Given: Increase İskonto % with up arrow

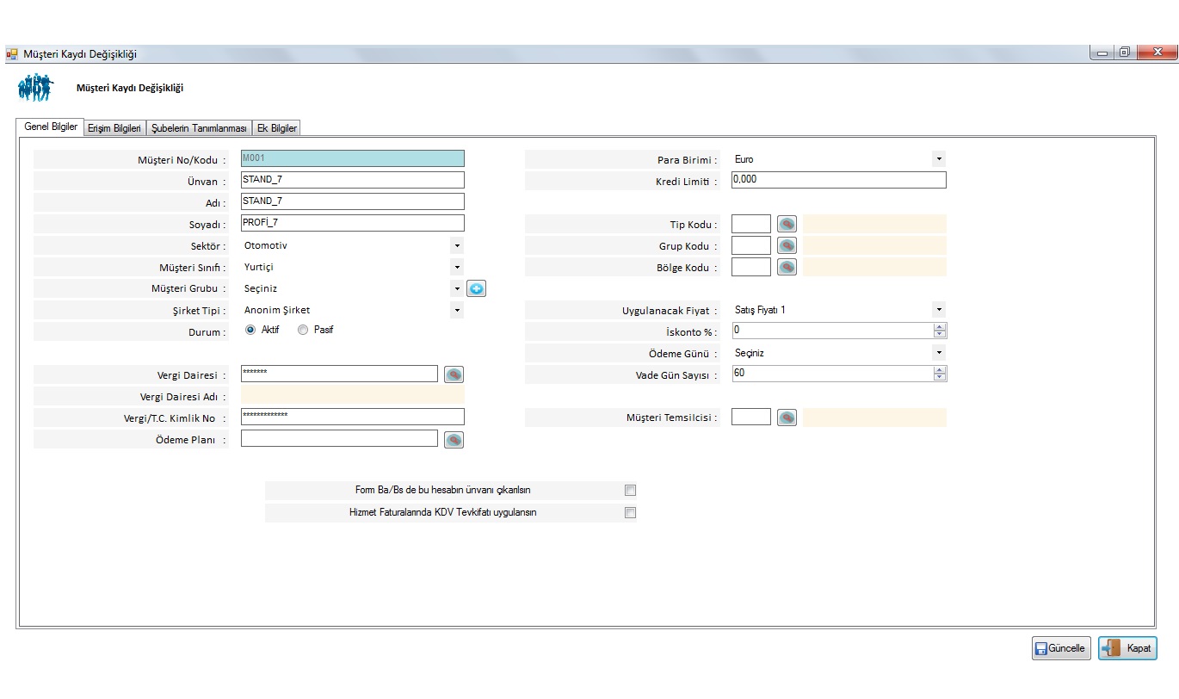Looking at the screenshot, I should pyautogui.click(x=940, y=327).
